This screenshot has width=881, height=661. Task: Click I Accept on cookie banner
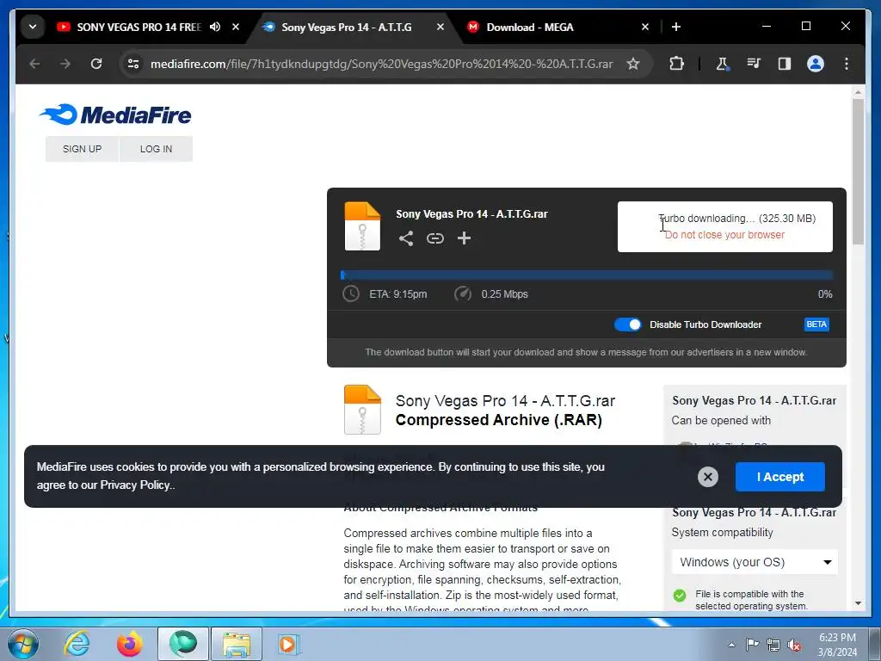click(779, 477)
